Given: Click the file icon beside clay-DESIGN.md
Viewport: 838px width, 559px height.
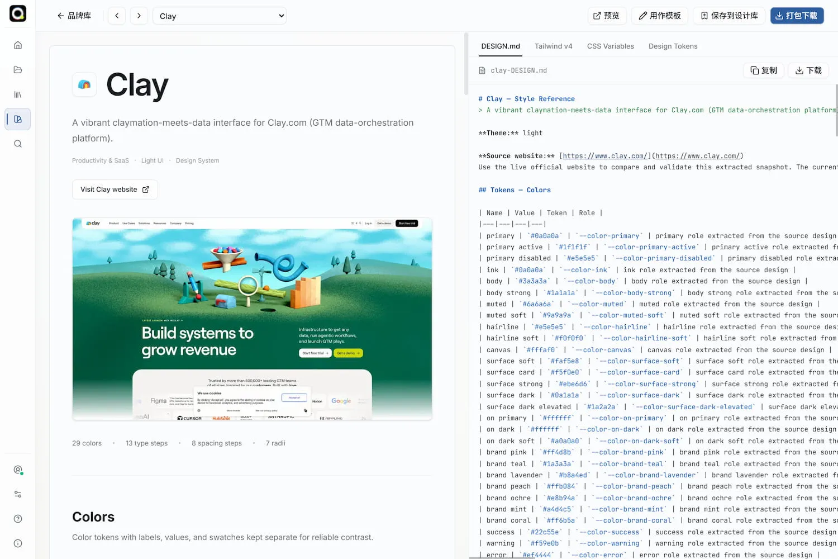Looking at the screenshot, I should coord(482,70).
